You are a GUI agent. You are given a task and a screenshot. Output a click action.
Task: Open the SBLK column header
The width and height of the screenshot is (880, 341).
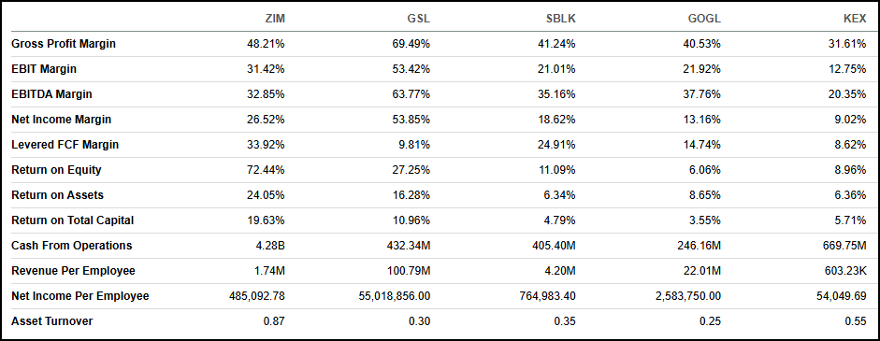pyautogui.click(x=562, y=19)
